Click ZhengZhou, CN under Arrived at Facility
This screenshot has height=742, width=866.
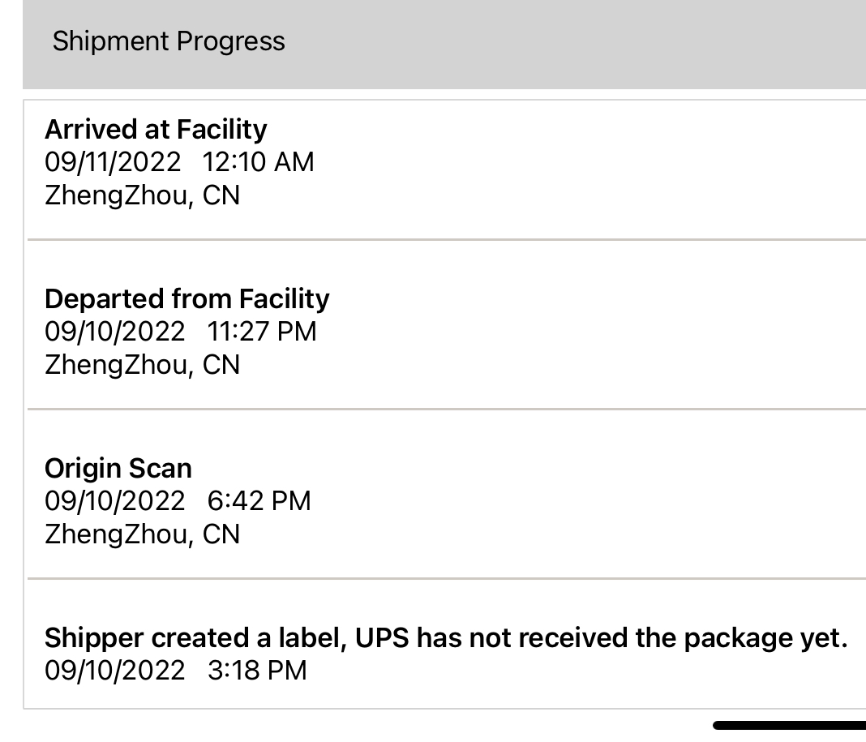[x=142, y=195]
